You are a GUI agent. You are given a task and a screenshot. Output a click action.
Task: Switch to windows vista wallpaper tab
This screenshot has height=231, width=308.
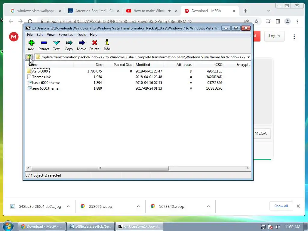click(x=36, y=11)
